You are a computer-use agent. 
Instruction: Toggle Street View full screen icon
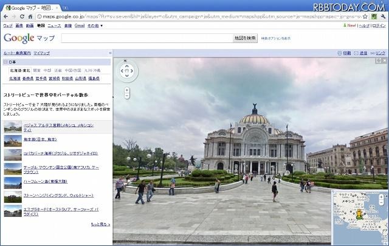point(378,61)
